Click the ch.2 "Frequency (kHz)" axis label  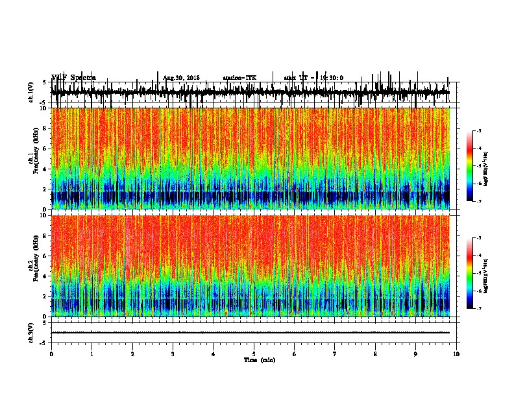coord(36,258)
